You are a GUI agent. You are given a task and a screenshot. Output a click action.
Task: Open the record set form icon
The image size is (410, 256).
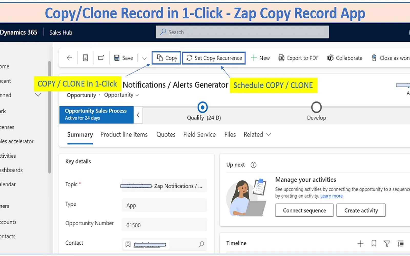pyautogui.click(x=85, y=58)
